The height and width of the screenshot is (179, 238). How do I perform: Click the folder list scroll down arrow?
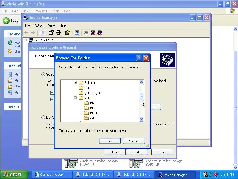tap(142, 119)
